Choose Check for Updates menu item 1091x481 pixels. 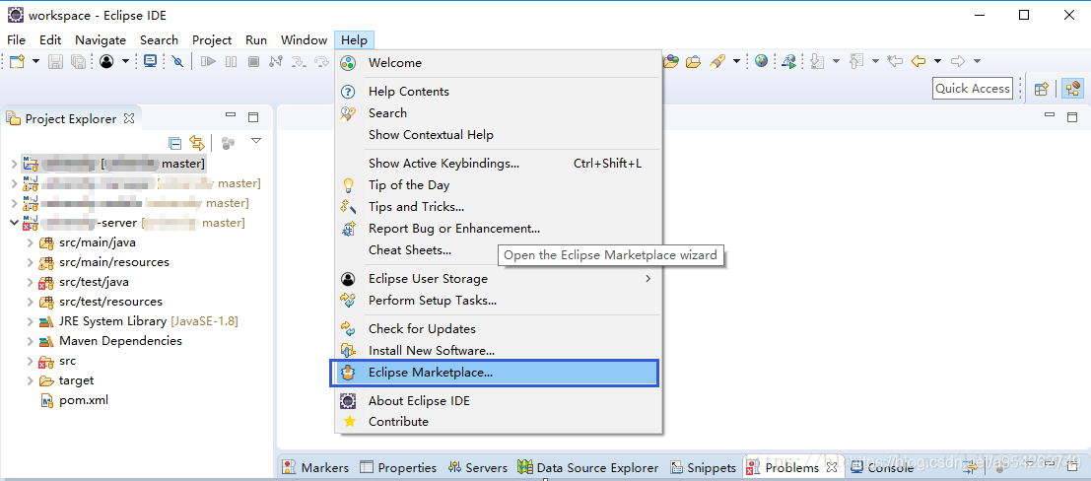point(498,328)
